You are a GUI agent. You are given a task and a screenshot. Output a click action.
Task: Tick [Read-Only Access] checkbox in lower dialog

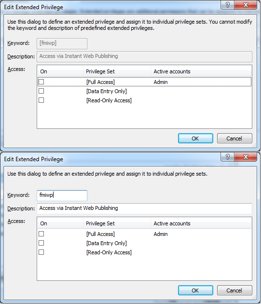point(41,252)
